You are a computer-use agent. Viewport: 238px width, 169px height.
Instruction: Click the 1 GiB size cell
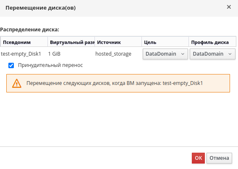pyautogui.click(x=54, y=54)
